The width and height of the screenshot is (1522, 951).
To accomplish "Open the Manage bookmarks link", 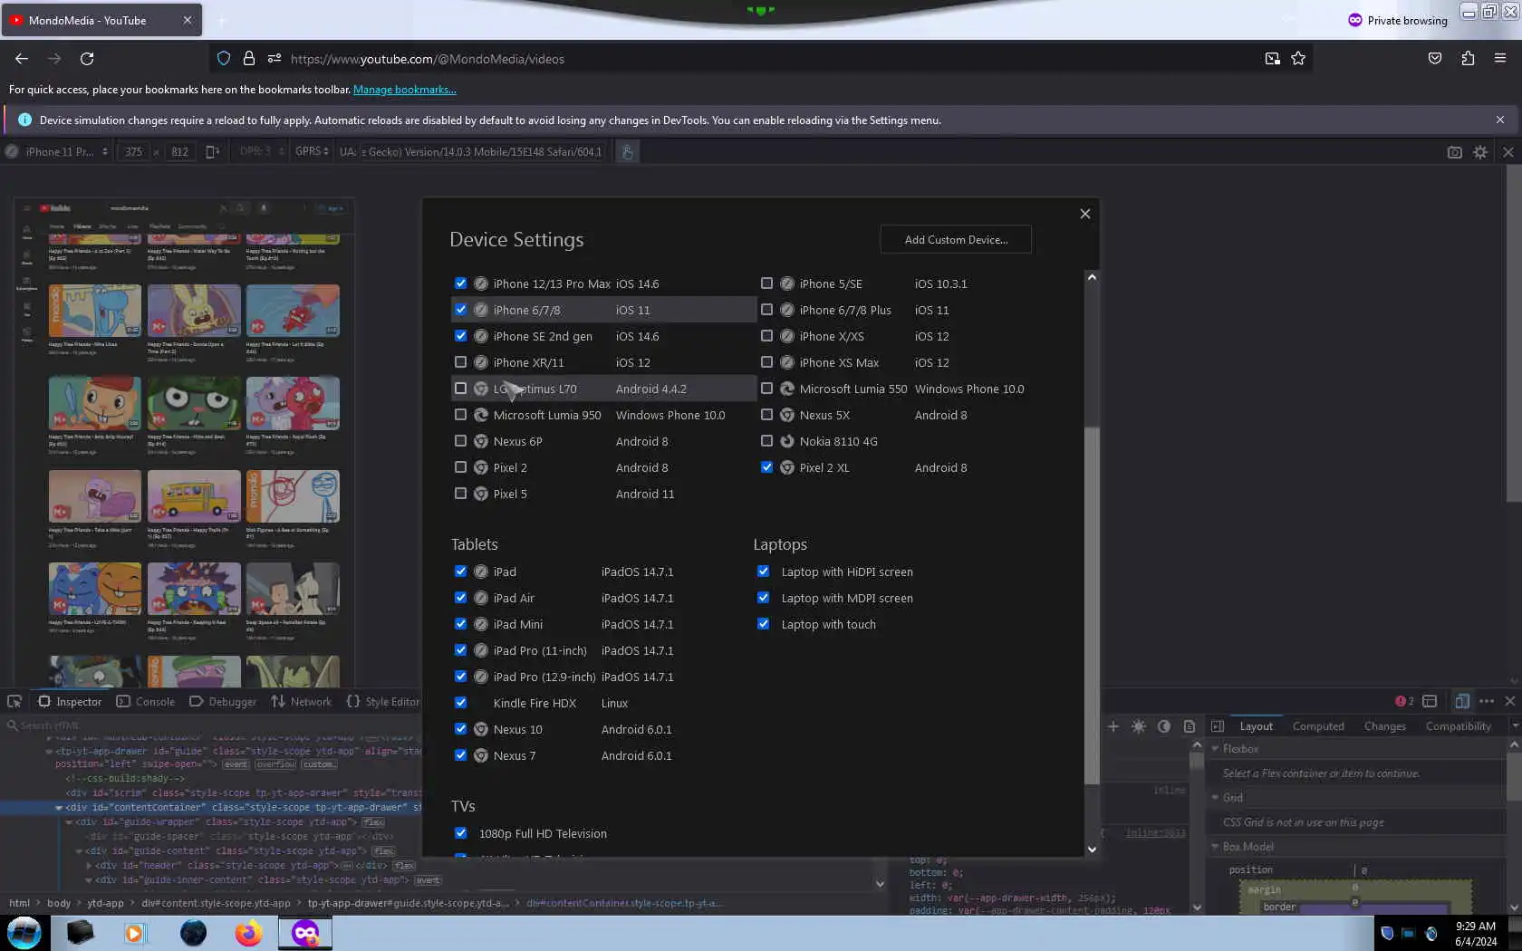I will (x=404, y=90).
